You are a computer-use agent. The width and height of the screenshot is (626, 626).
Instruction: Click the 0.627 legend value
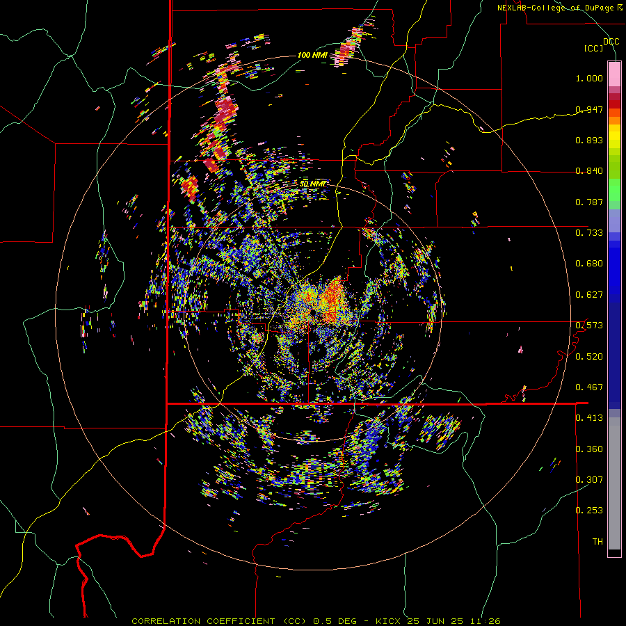(x=589, y=294)
